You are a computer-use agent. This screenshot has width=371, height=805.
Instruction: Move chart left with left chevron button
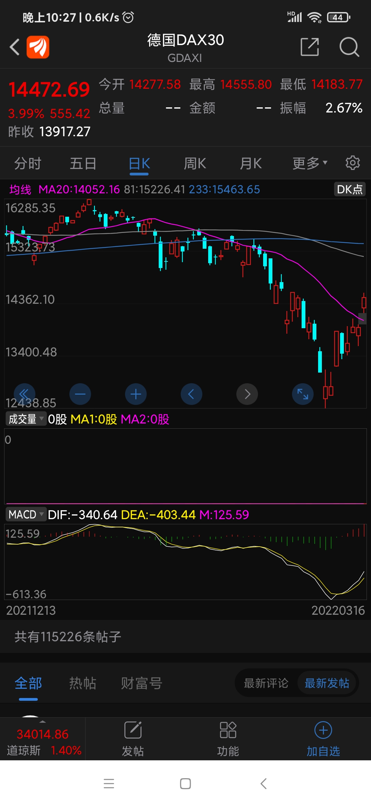[191, 394]
